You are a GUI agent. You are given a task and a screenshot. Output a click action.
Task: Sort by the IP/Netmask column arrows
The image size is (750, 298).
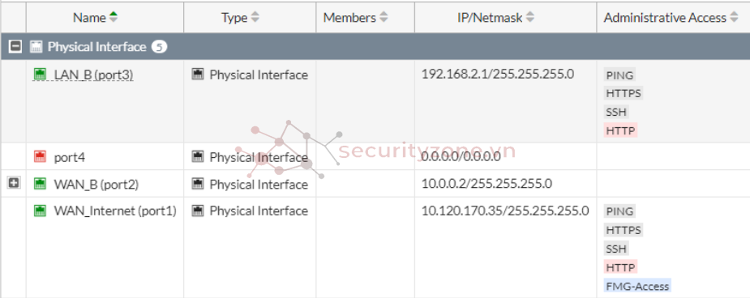529,18
